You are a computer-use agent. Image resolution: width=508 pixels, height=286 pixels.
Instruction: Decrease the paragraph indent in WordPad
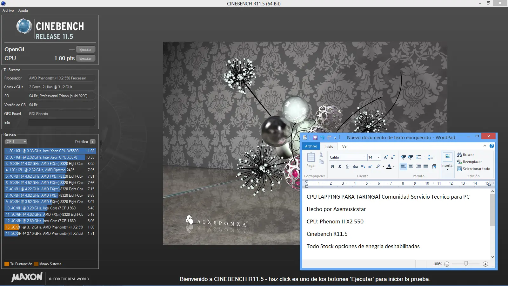point(404,157)
